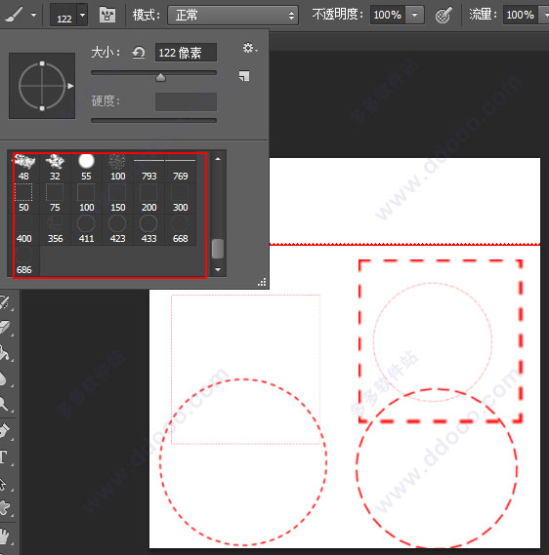Open the tool preset picker arrow
The image size is (549, 555).
(x=33, y=16)
